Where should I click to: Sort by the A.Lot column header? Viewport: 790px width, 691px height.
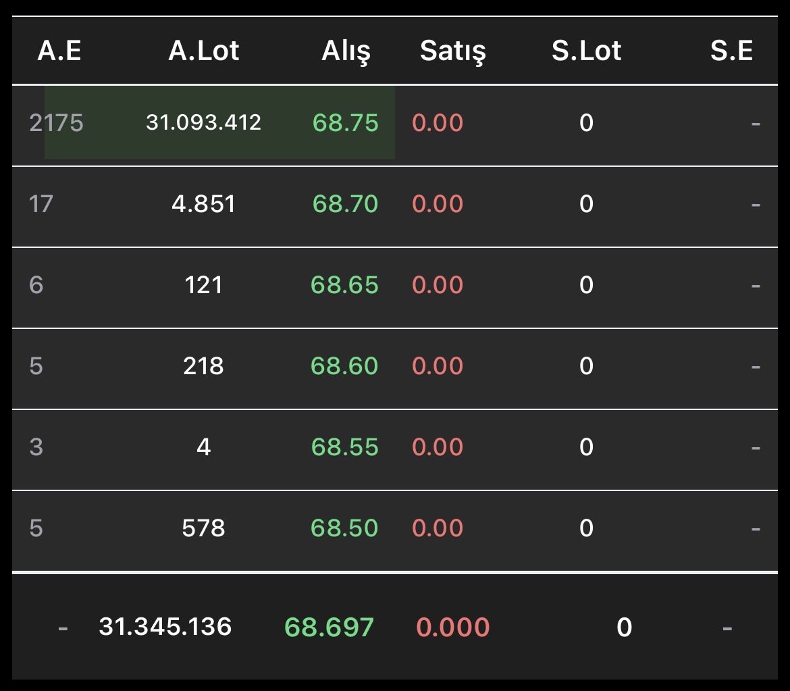click(x=203, y=51)
